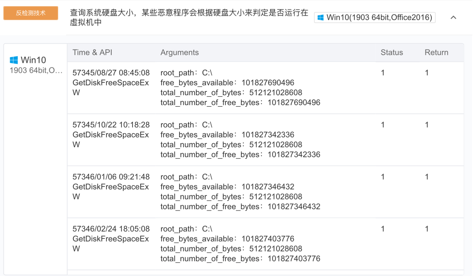Viewport: 476px width, 276px height.
Task: Select the 57346/02/24 18:05:08 timestamp
Action: (x=111, y=229)
